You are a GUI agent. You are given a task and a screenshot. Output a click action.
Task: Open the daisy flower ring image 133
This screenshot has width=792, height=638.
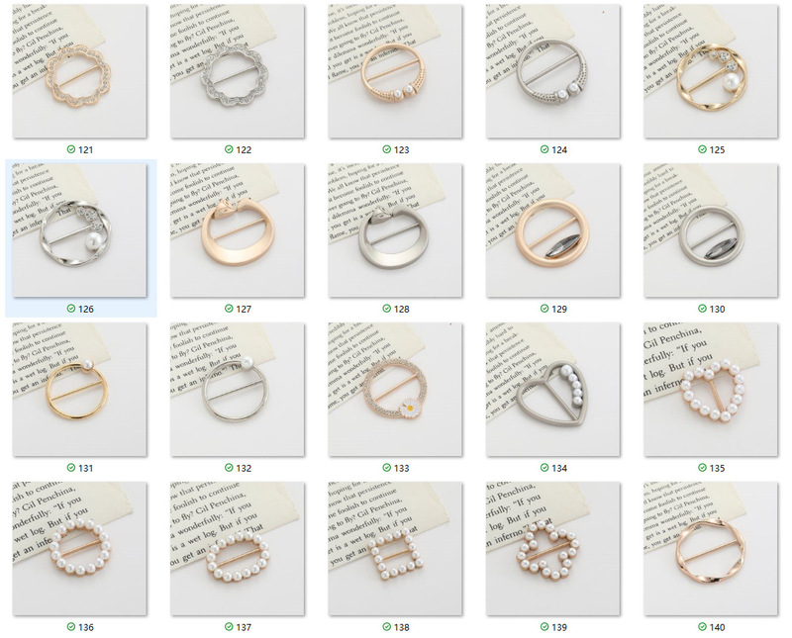395,390
